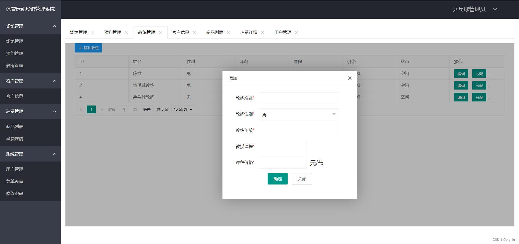Screen dimensions: 519x244
Task: Confirm the add dialog with 确定
Action: tap(278, 179)
